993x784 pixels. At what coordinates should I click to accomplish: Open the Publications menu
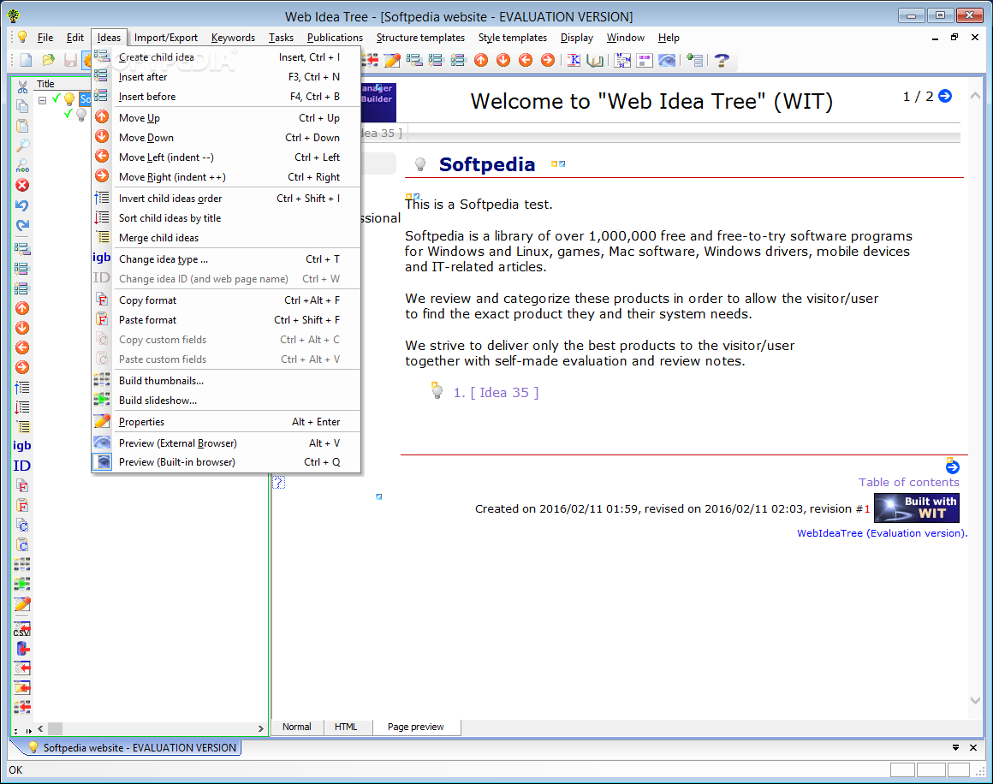coord(335,38)
